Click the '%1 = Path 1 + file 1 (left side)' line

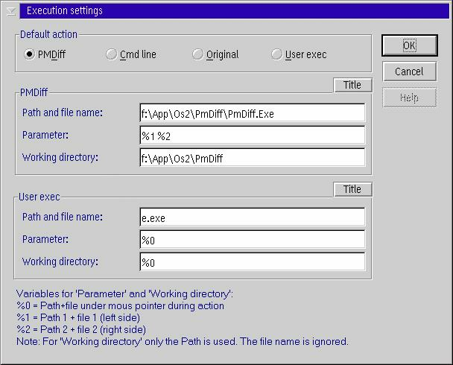[78, 317]
